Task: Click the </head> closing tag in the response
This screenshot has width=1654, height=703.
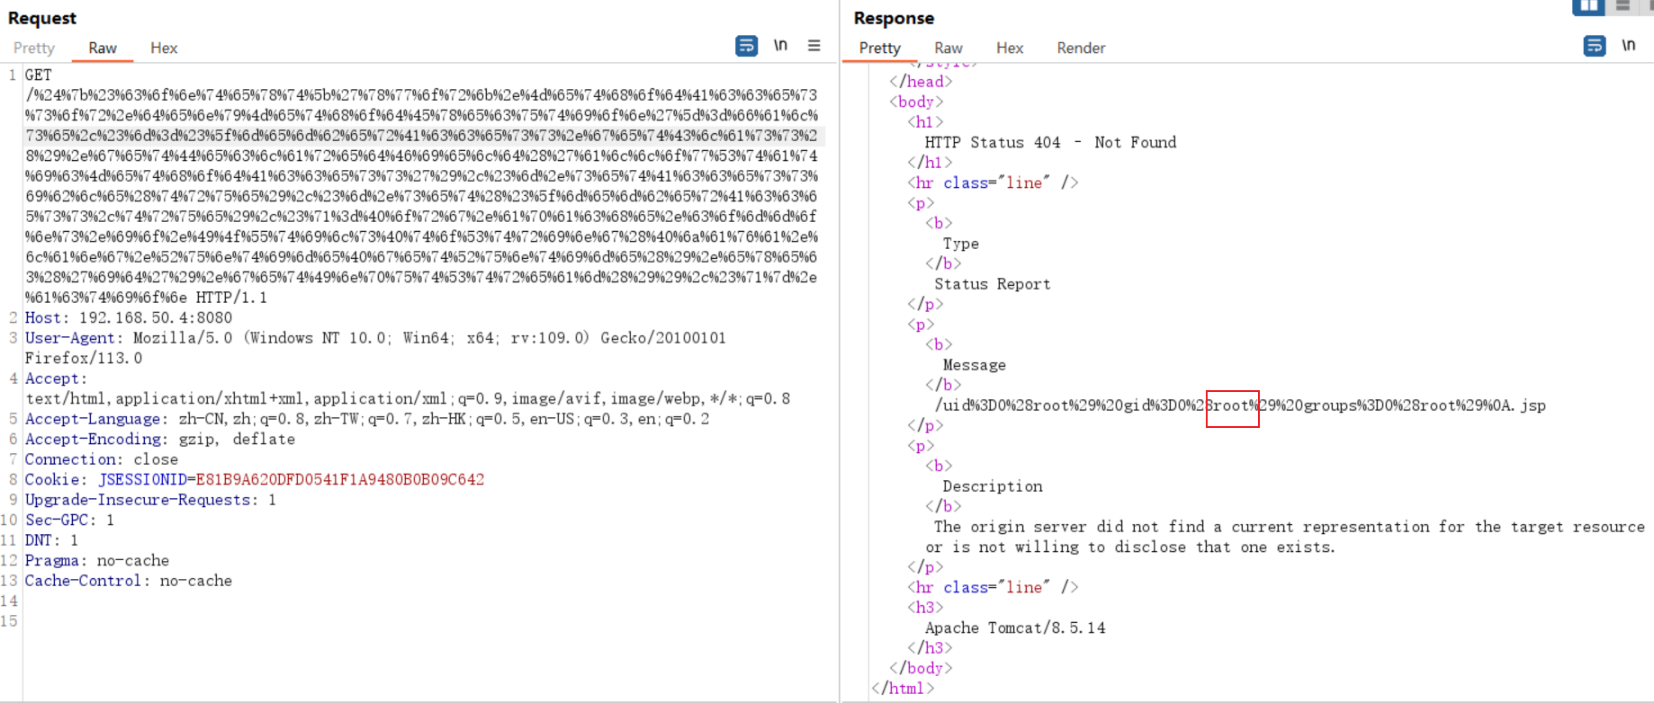Action: tap(921, 82)
